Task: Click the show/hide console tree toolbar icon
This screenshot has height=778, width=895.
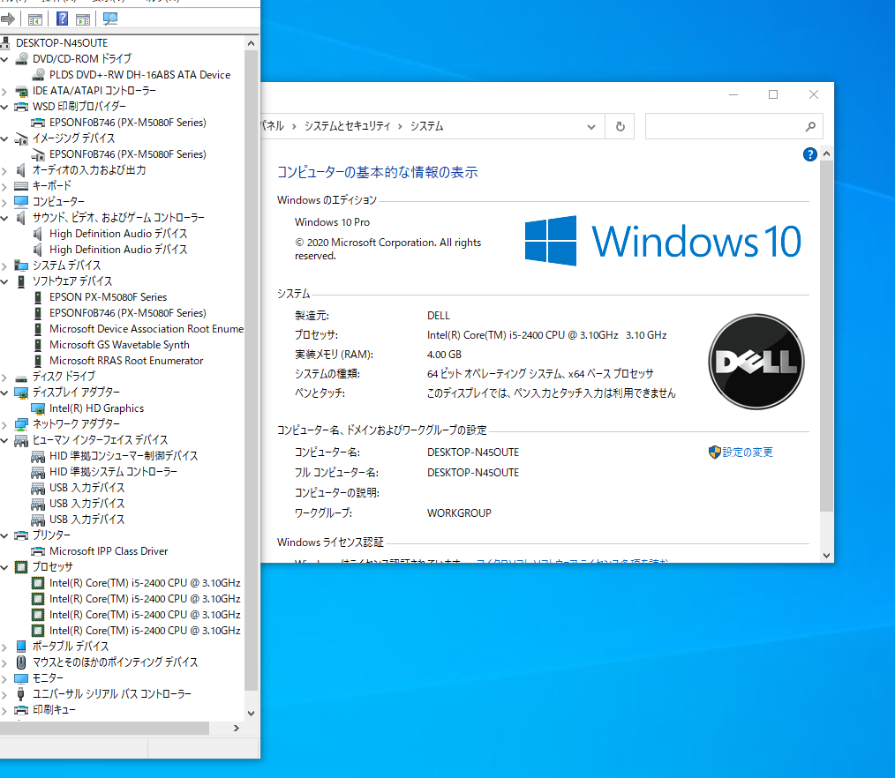Action: 34,19
